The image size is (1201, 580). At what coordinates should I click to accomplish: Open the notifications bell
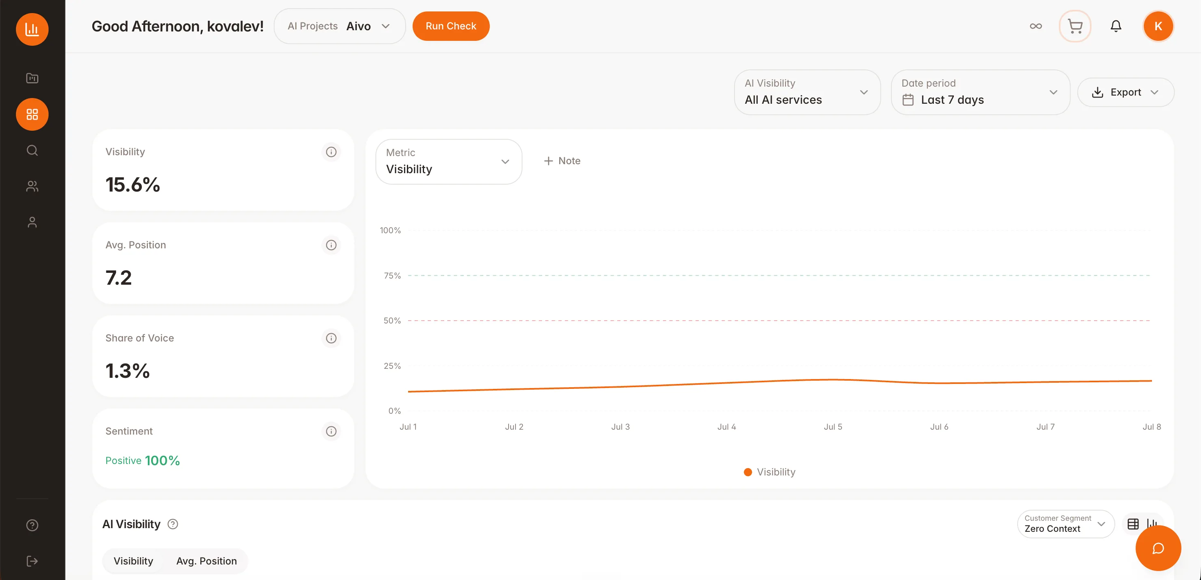(1116, 26)
